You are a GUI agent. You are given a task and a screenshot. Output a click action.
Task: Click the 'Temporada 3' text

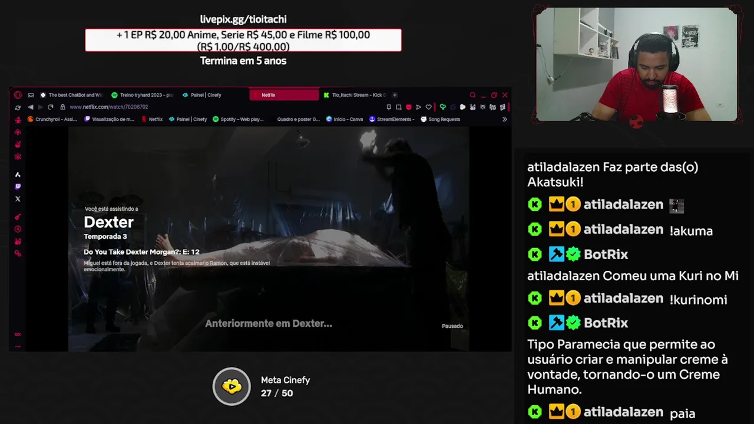105,237
